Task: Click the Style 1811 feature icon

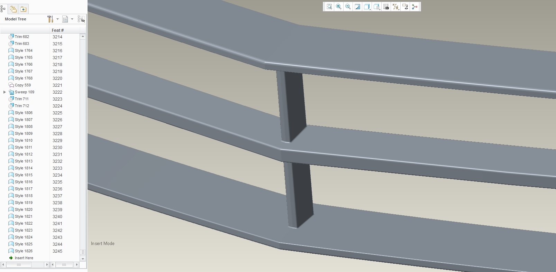Action: (x=11, y=147)
